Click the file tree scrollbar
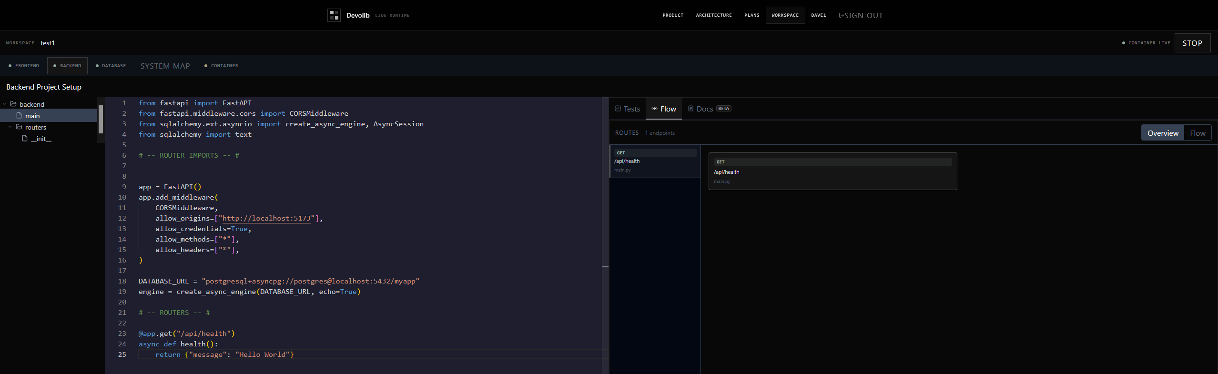The image size is (1218, 374). [101, 119]
